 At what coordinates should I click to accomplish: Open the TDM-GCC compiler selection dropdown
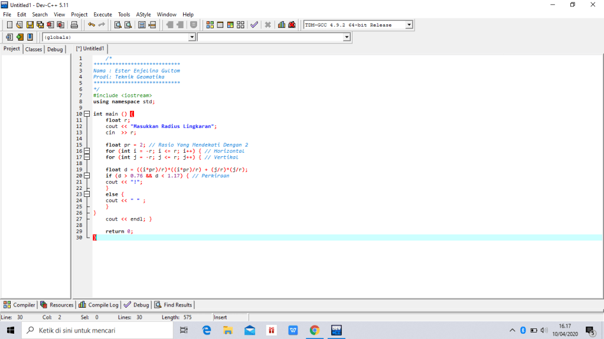[409, 25]
